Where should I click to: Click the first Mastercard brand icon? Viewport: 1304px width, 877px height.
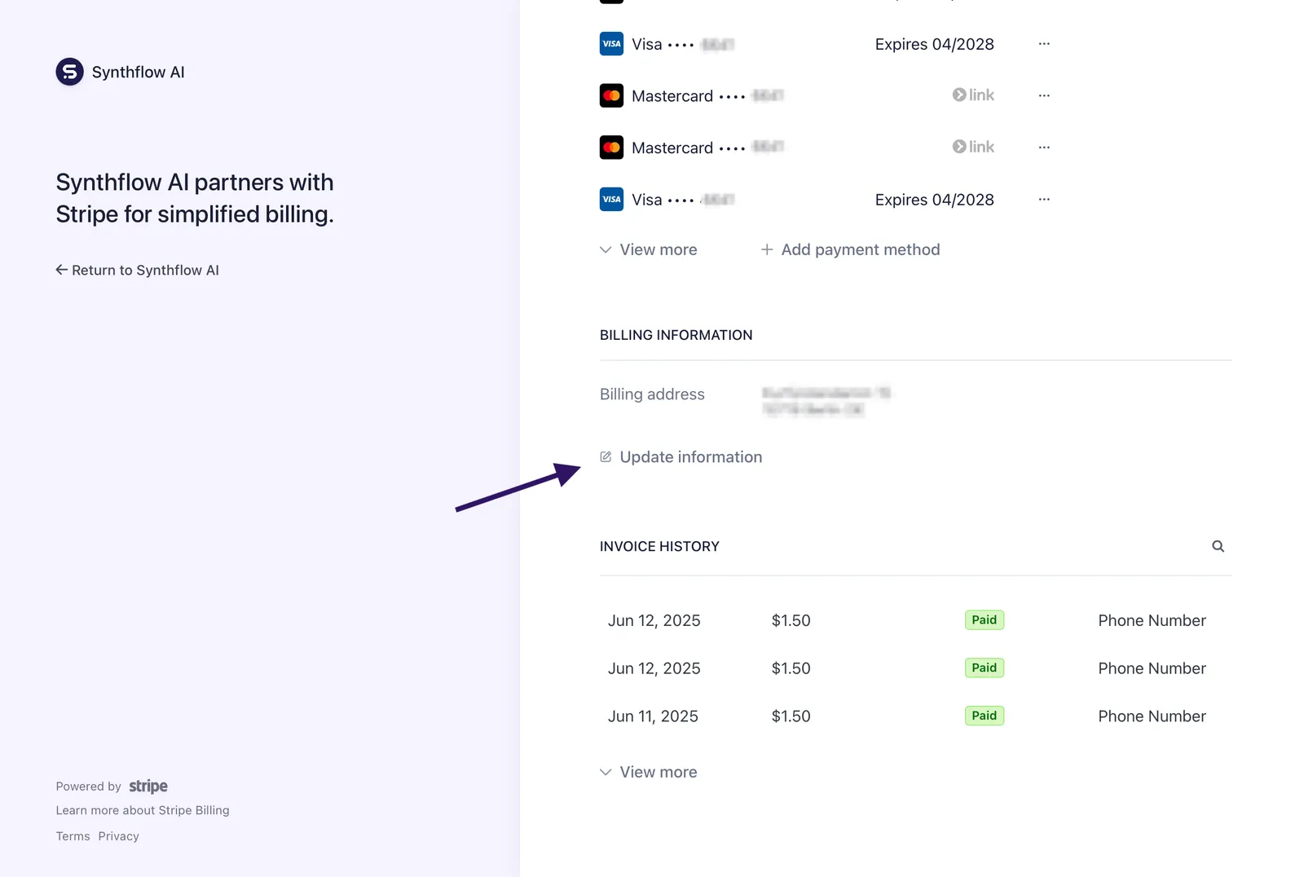point(611,95)
